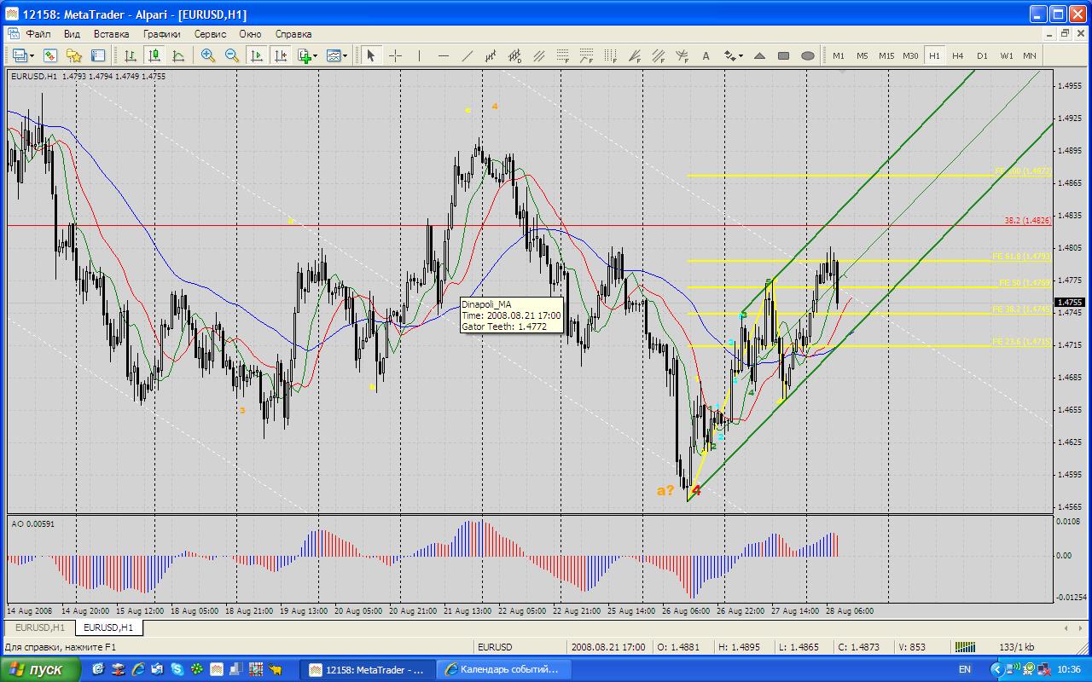Click the red 38.2 (1.4826) level label
The width and height of the screenshot is (1092, 682).
coord(1028,221)
